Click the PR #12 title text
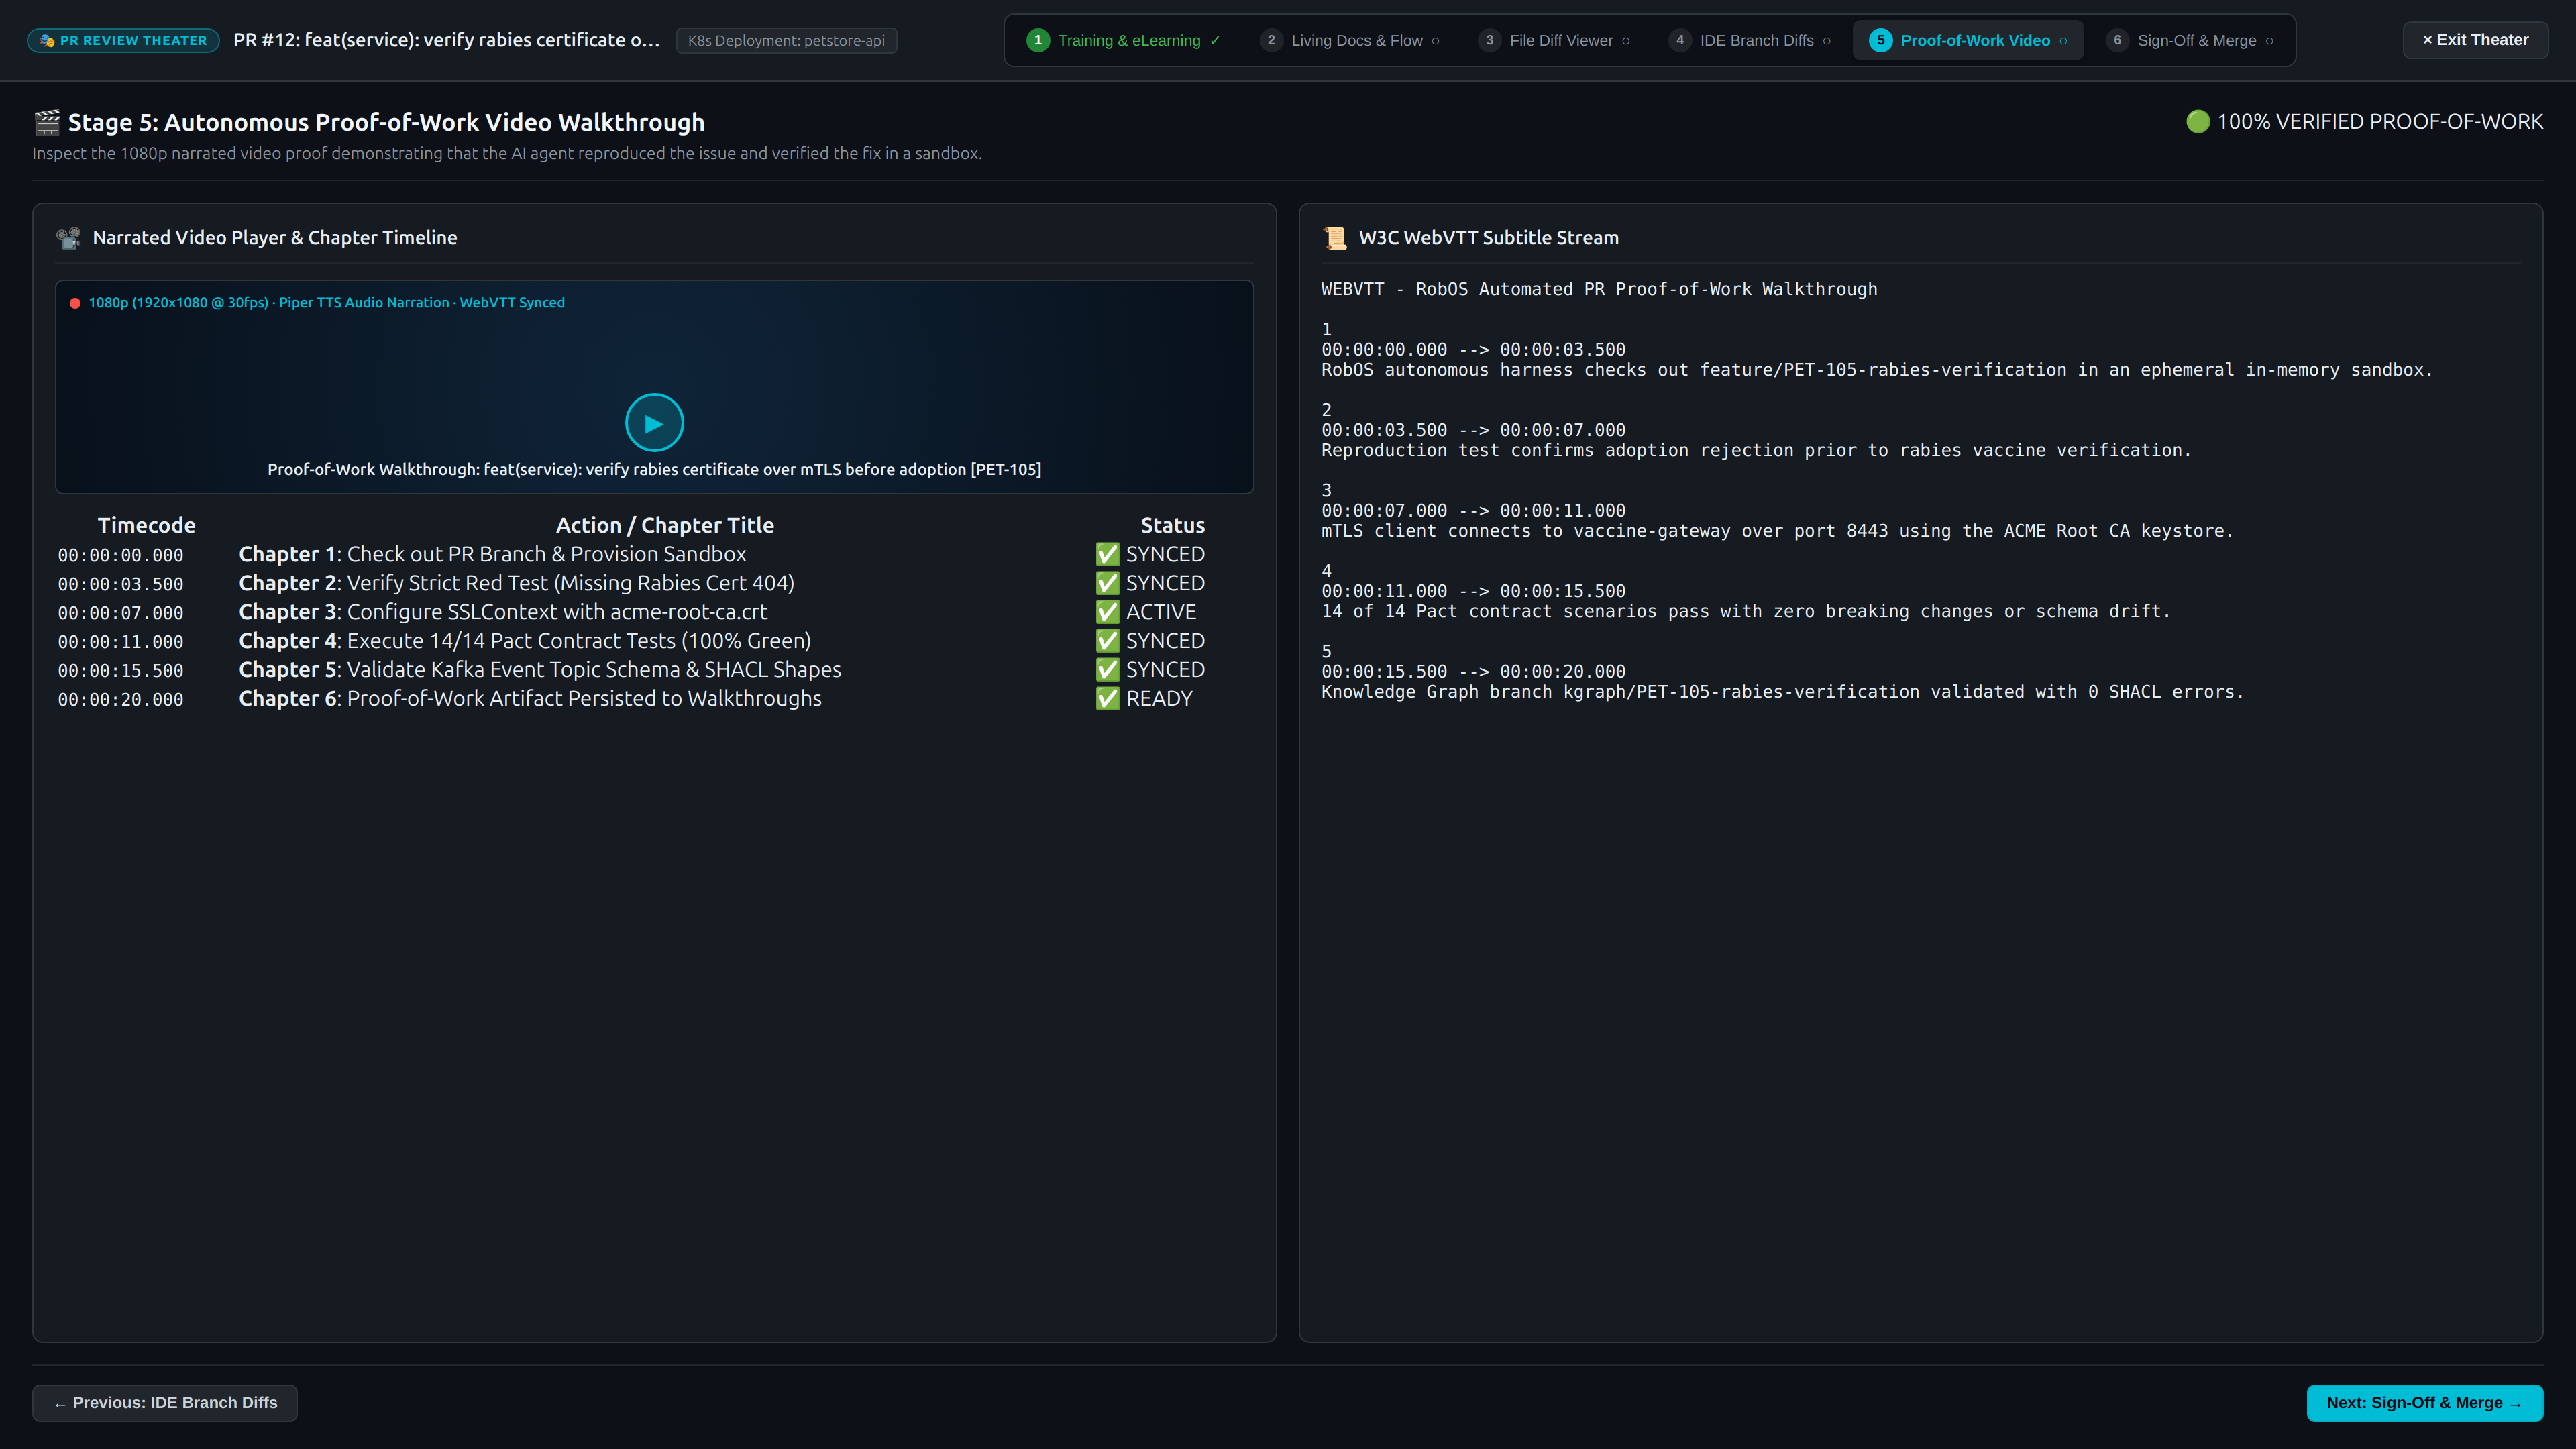Viewport: 2576px width, 1449px height. (x=447, y=40)
